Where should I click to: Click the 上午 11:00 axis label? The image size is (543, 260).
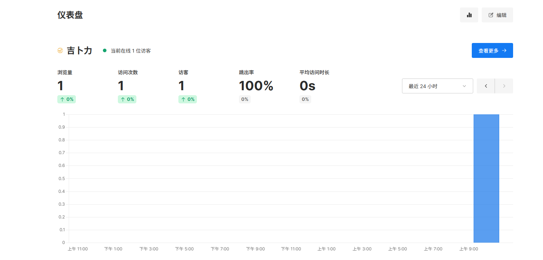(x=78, y=249)
